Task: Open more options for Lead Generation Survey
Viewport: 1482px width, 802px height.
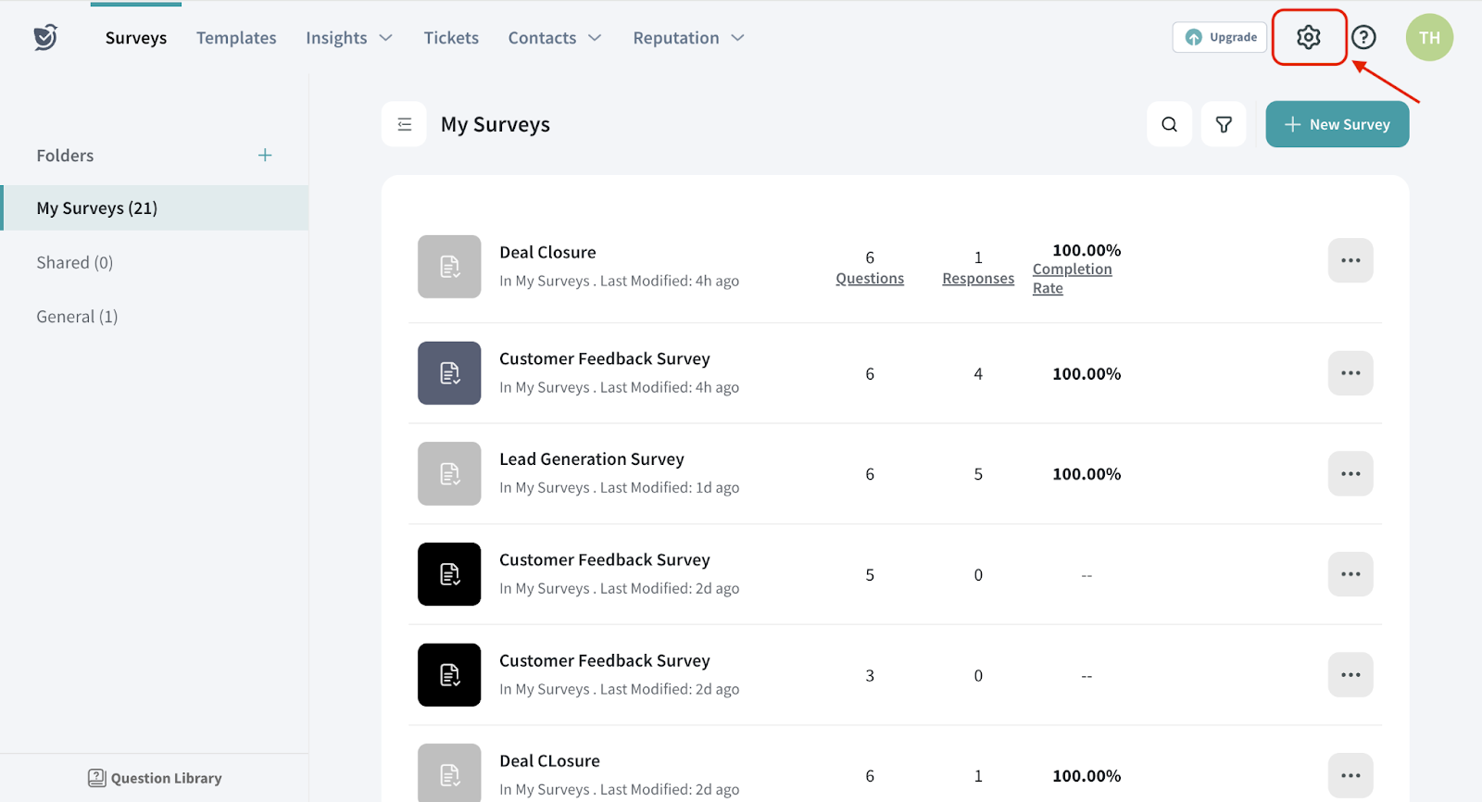Action: coord(1350,473)
